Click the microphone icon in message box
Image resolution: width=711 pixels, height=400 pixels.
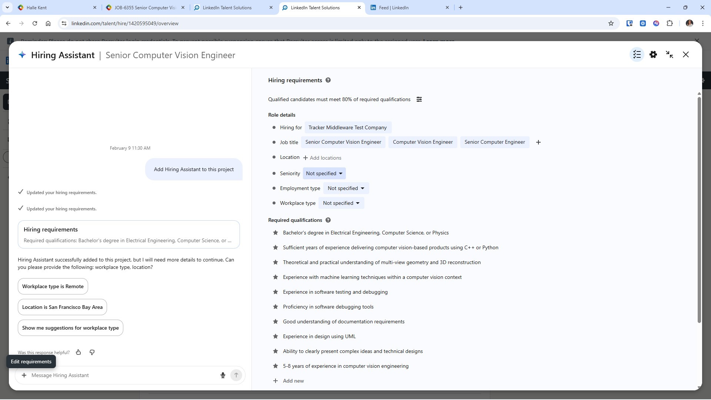(x=223, y=375)
